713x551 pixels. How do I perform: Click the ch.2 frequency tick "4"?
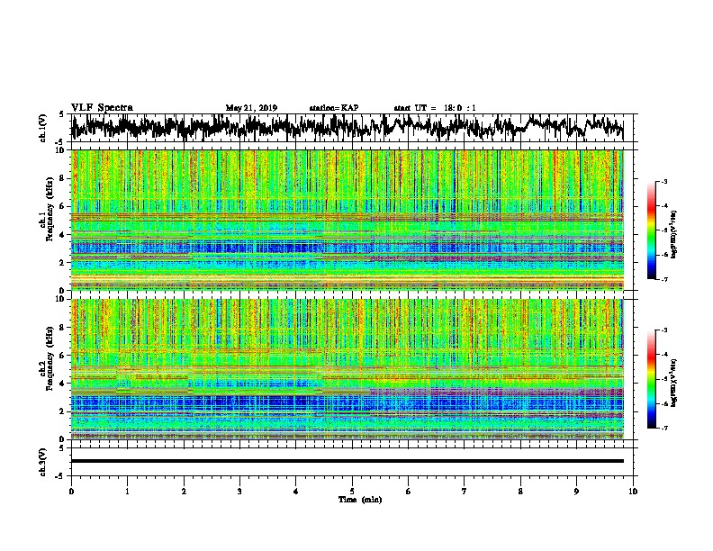(x=62, y=384)
